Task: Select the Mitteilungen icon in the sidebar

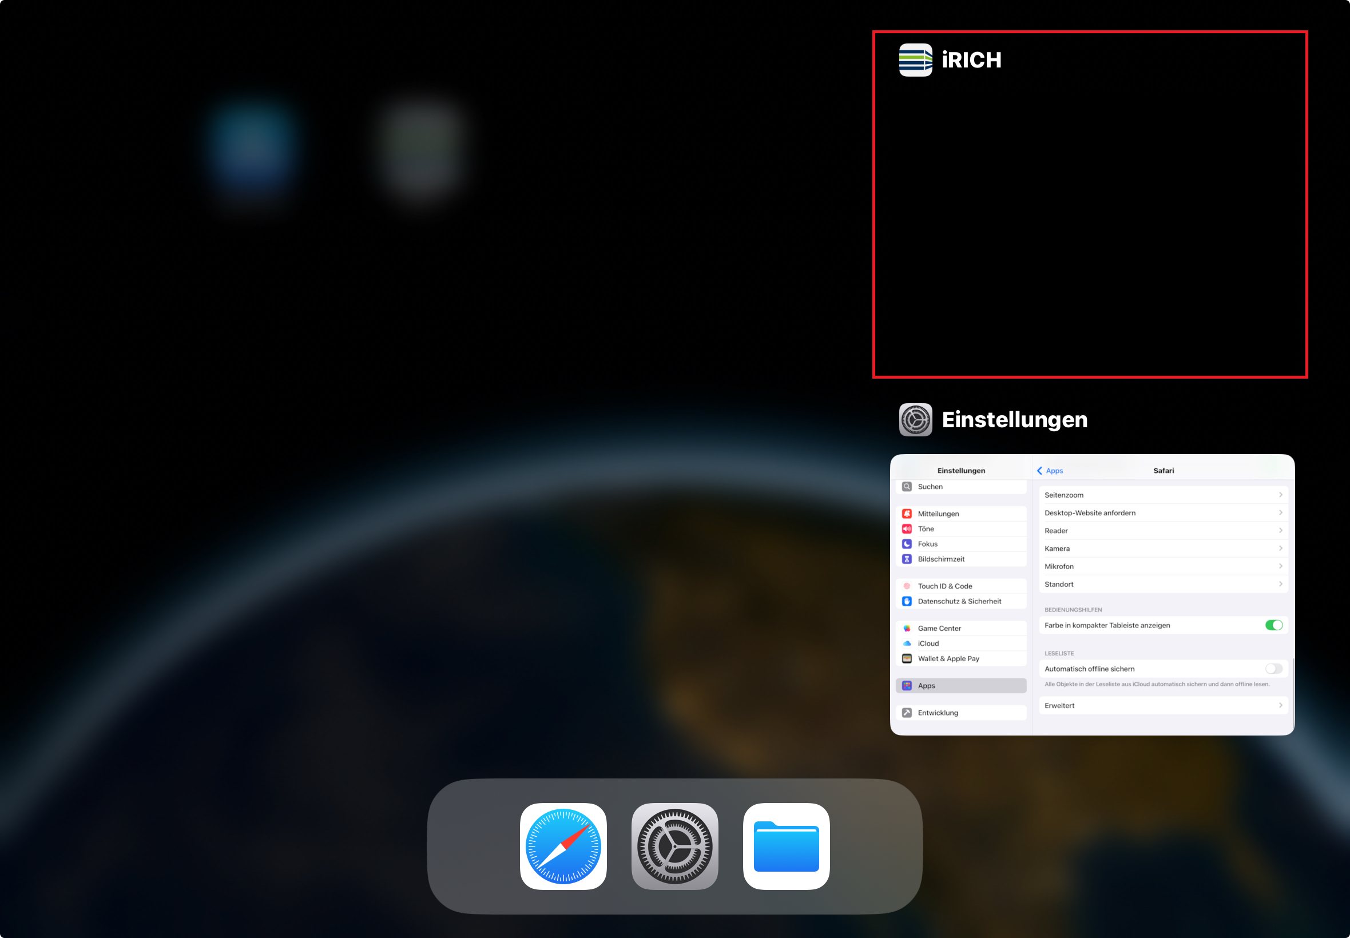Action: (907, 513)
